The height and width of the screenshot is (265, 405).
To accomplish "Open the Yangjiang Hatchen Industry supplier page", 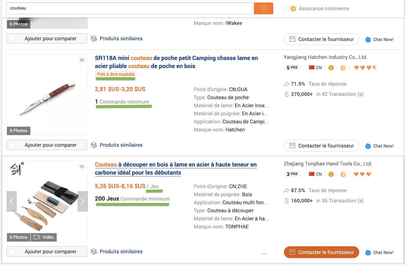I will coord(326,57).
